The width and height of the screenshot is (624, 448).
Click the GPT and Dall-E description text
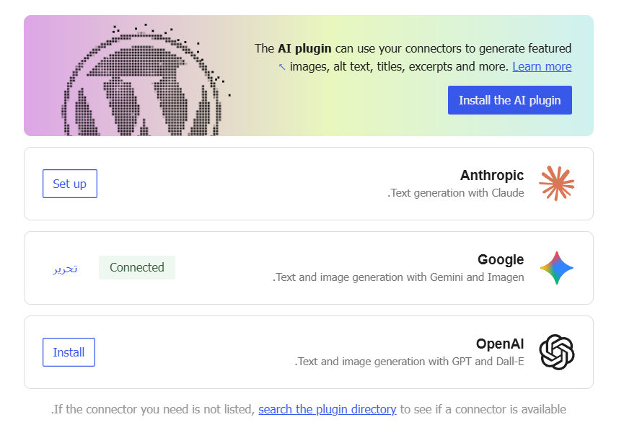click(x=409, y=362)
